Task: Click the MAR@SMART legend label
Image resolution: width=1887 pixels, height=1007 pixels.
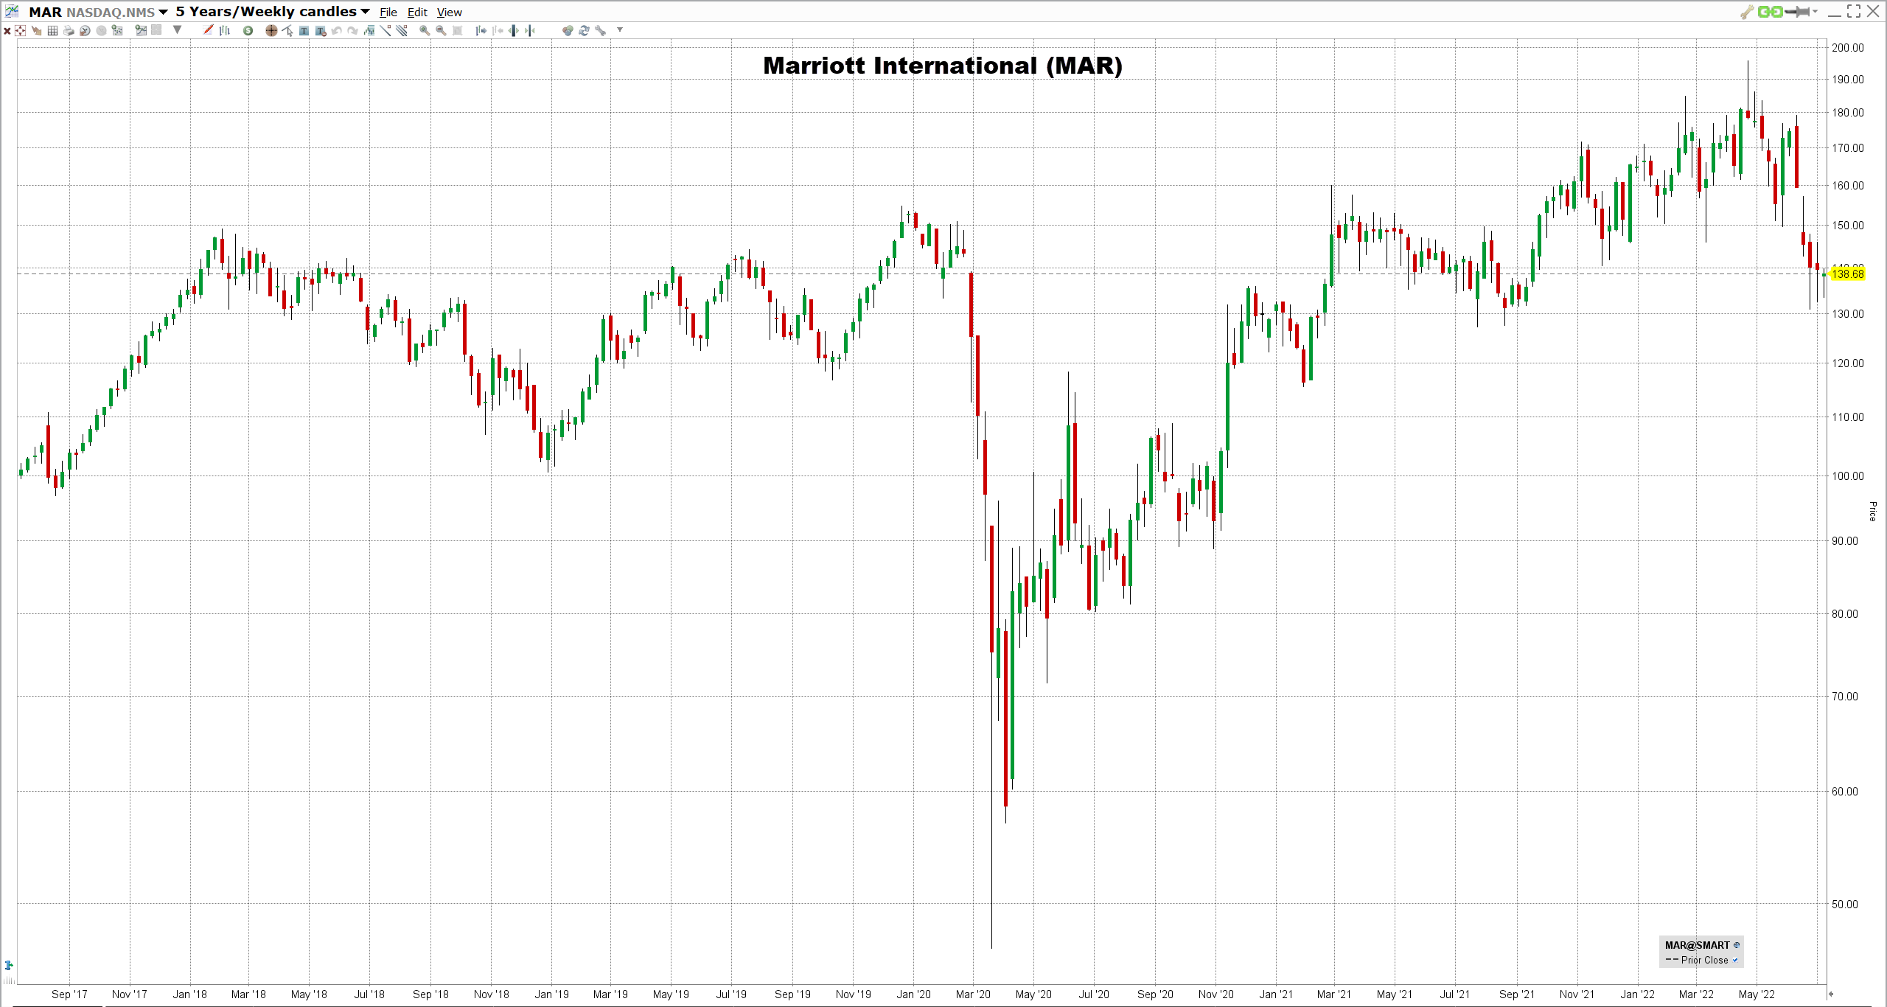Action: pos(1697,945)
